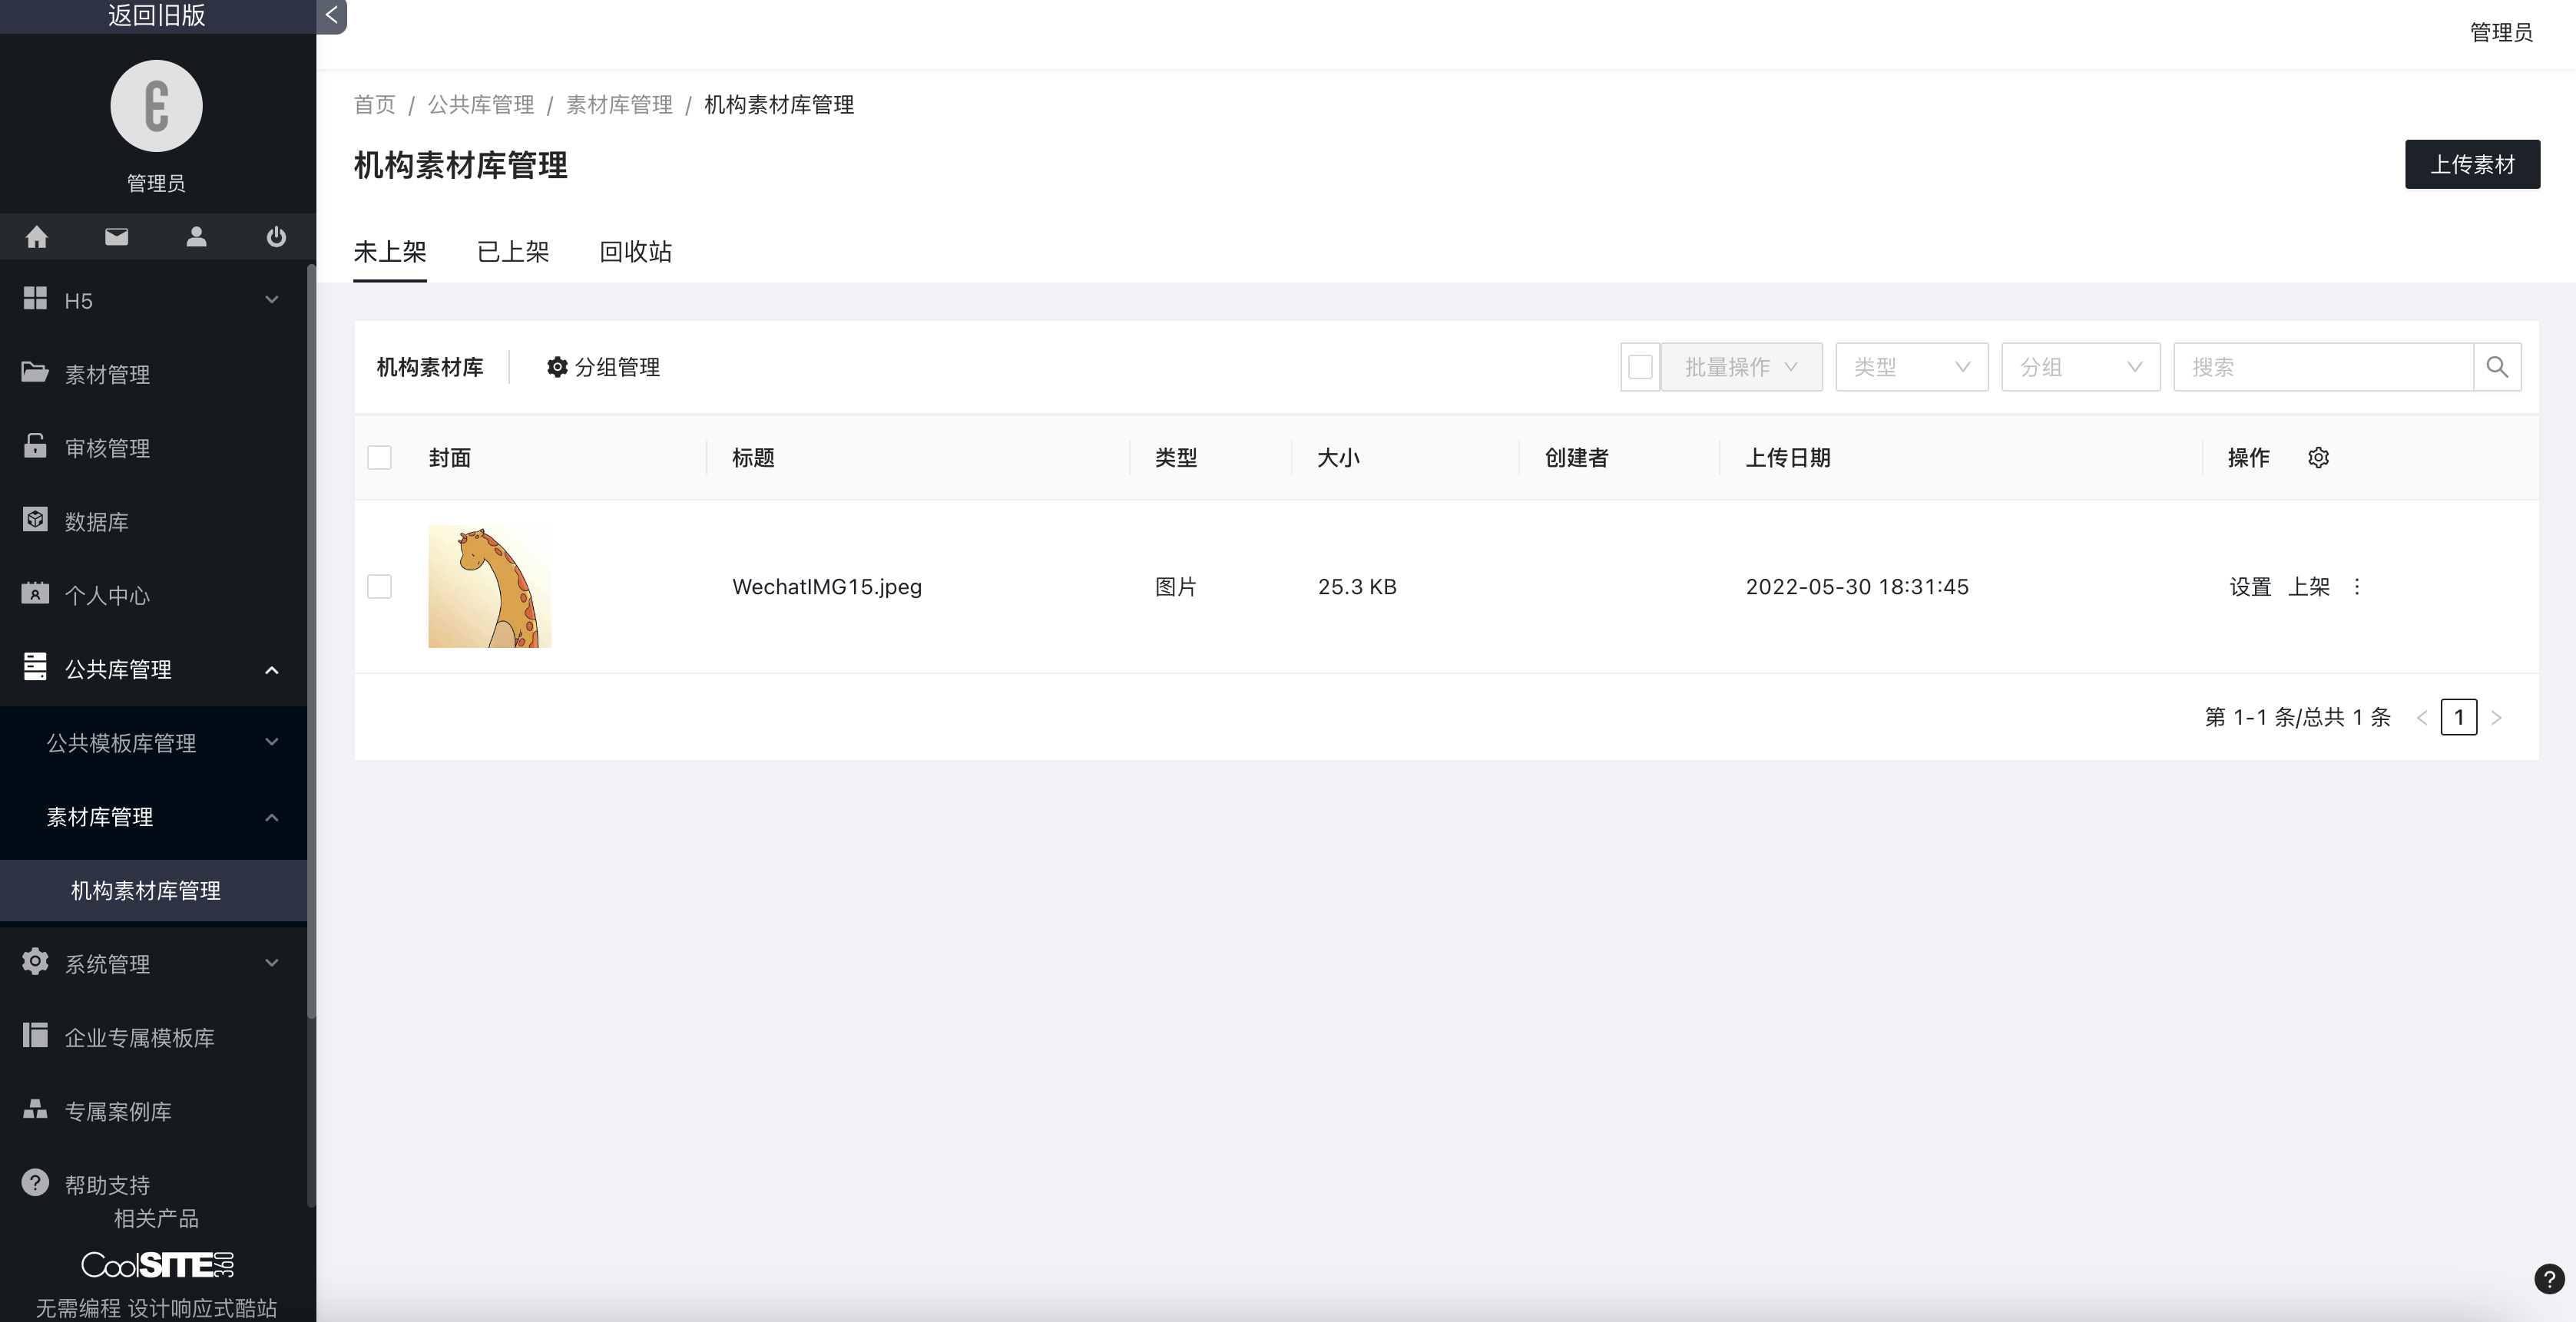Open the 分组 dropdown filter
2576x1322 pixels.
click(x=2080, y=367)
